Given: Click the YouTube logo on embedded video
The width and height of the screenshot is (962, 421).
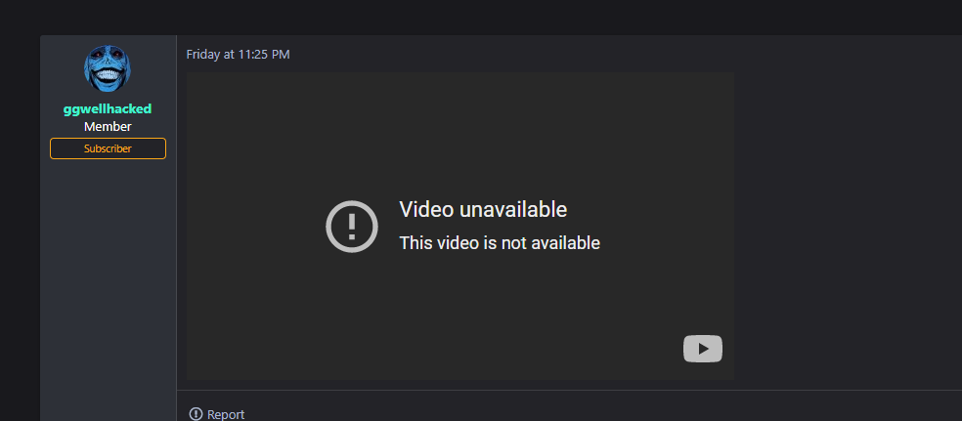Looking at the screenshot, I should click(703, 349).
